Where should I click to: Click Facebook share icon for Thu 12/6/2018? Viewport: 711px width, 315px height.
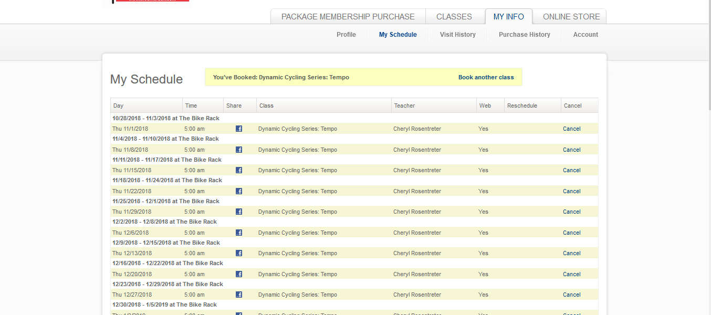click(239, 233)
